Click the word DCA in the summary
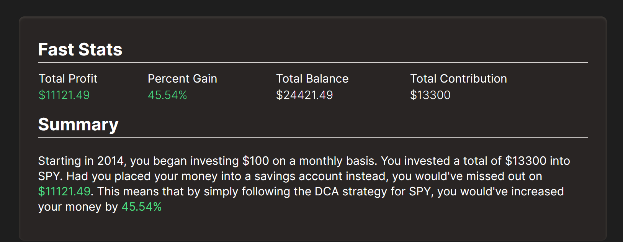 coord(327,192)
